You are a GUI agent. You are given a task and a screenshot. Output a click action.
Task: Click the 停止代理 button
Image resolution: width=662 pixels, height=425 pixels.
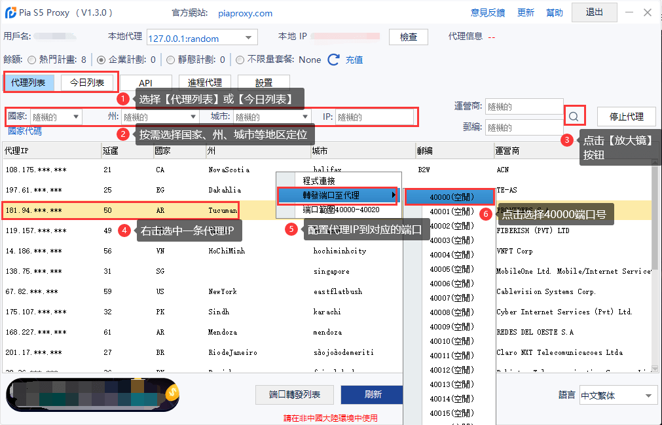[626, 117]
